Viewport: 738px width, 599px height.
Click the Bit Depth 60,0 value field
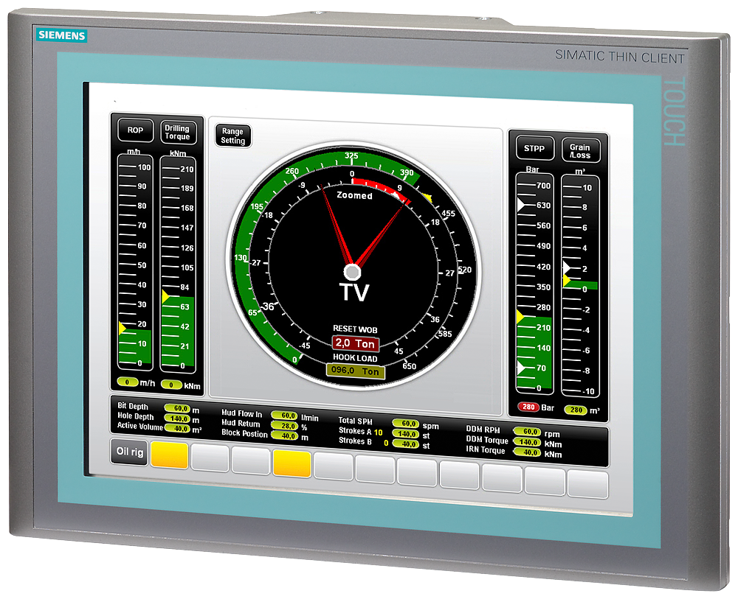177,408
